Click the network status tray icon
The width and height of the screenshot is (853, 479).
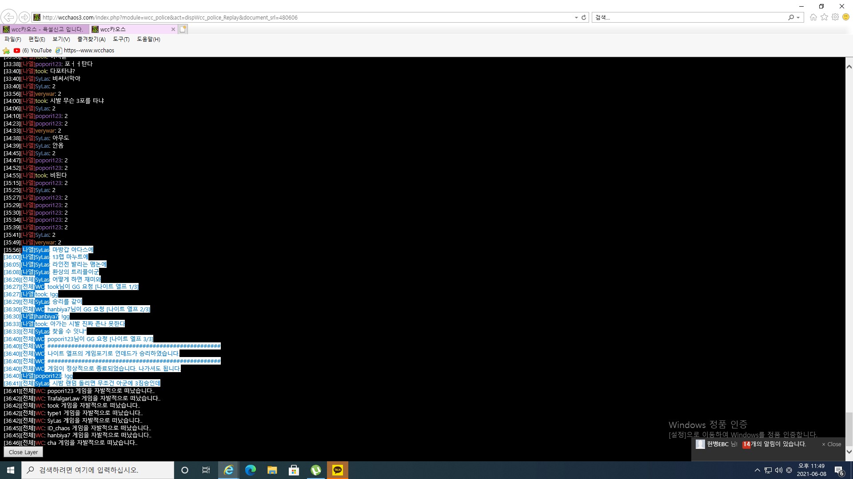click(x=768, y=470)
